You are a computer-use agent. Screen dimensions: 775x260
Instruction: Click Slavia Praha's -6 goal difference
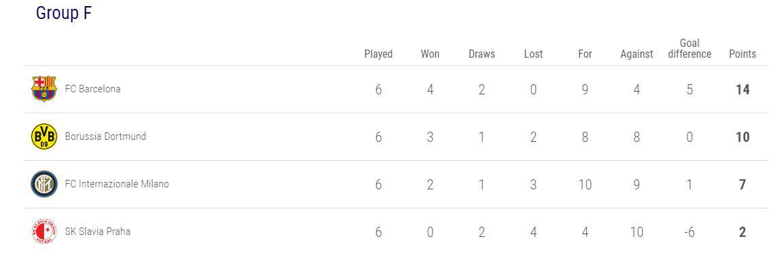(x=689, y=231)
